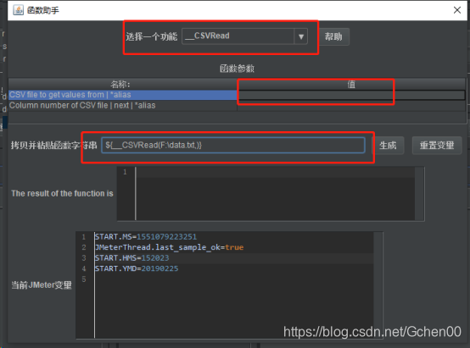
Task: Click the 生成 generate button
Action: (x=388, y=146)
